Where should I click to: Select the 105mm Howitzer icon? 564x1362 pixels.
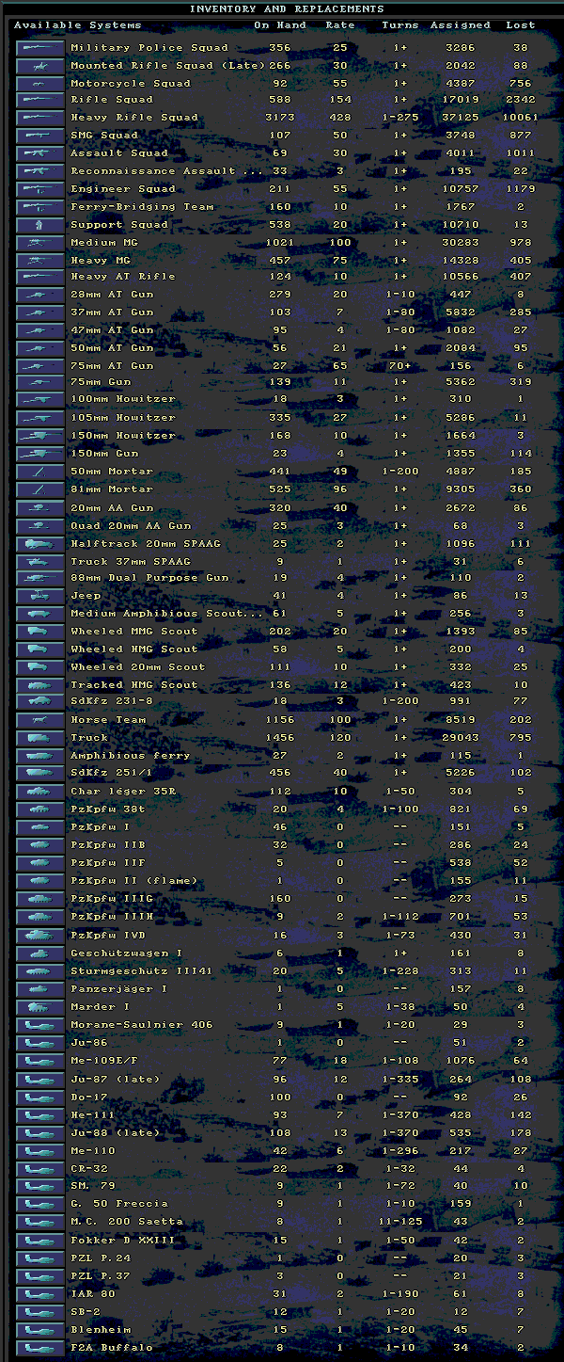point(40,418)
